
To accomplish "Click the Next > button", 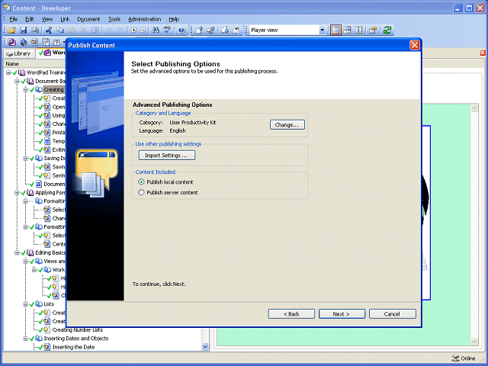I will (x=342, y=313).
